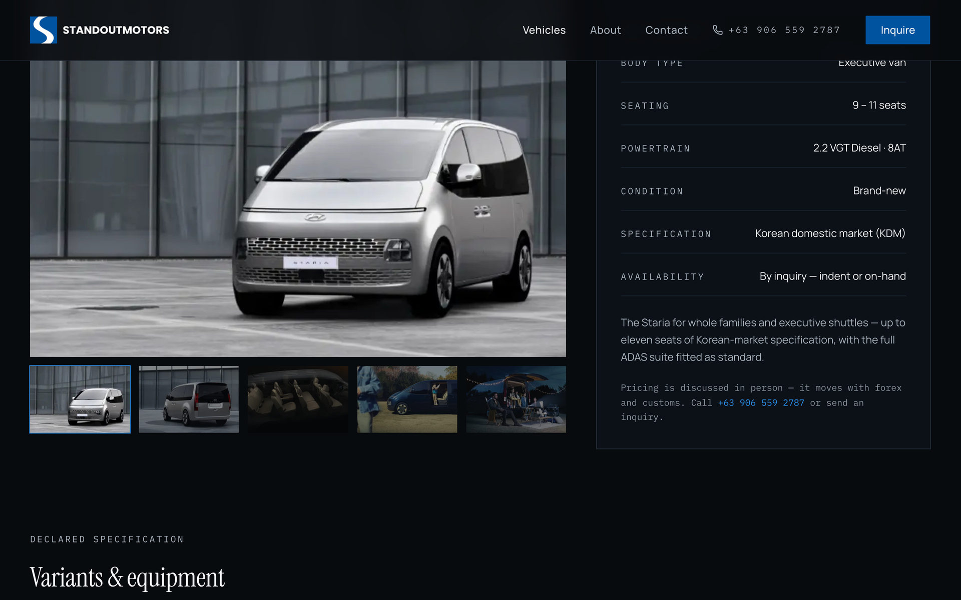Viewport: 961px width, 600px height.
Task: Select the blue Staria outdoor thumbnail
Action: pos(407,399)
